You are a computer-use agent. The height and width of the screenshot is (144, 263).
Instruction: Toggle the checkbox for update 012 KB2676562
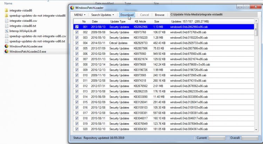click(77, 86)
